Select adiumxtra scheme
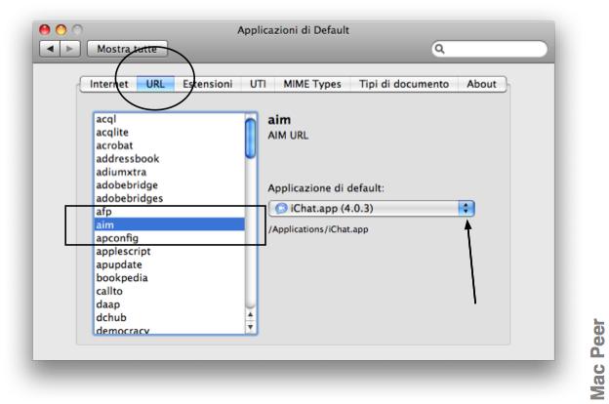 (170, 172)
